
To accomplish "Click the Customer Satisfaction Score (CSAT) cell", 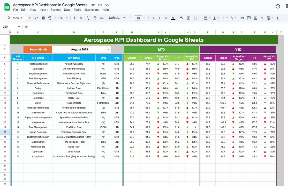I will tap(74, 137).
